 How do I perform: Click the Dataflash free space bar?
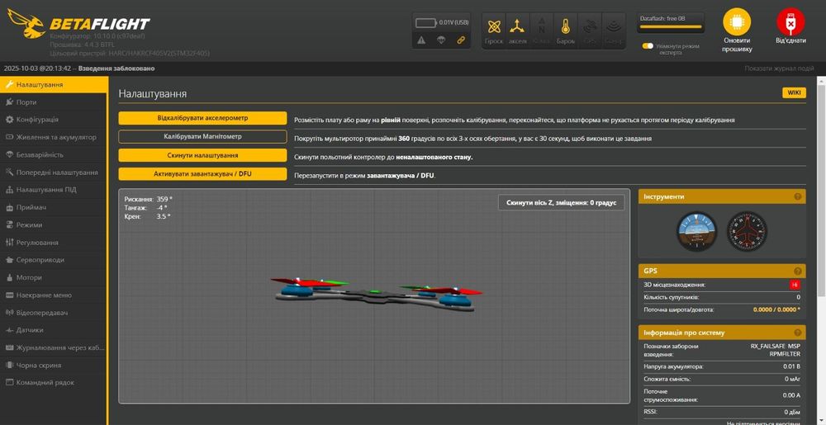coord(670,26)
